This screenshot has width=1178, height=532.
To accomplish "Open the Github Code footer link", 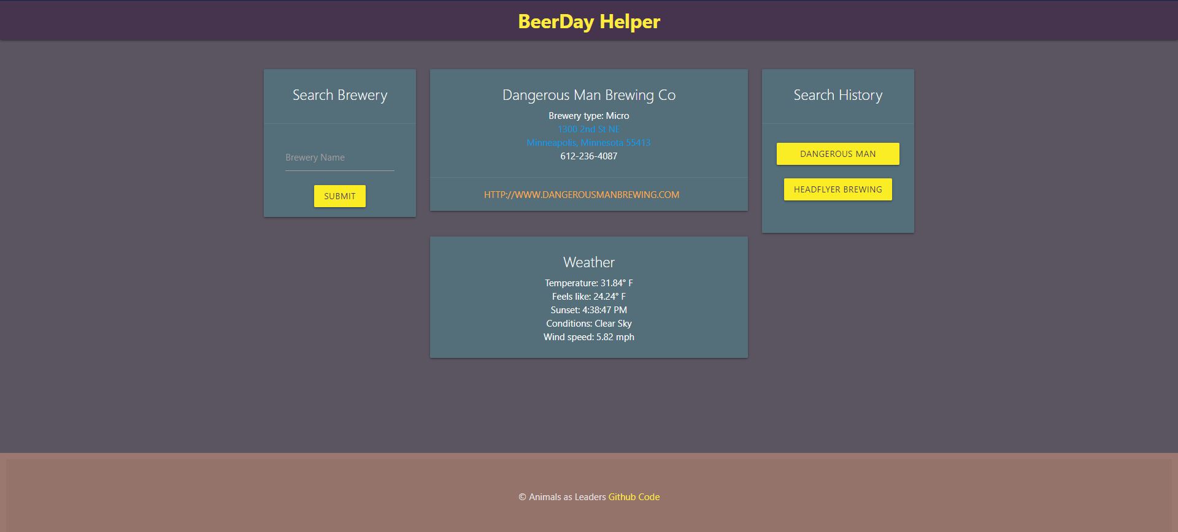I will click(634, 497).
